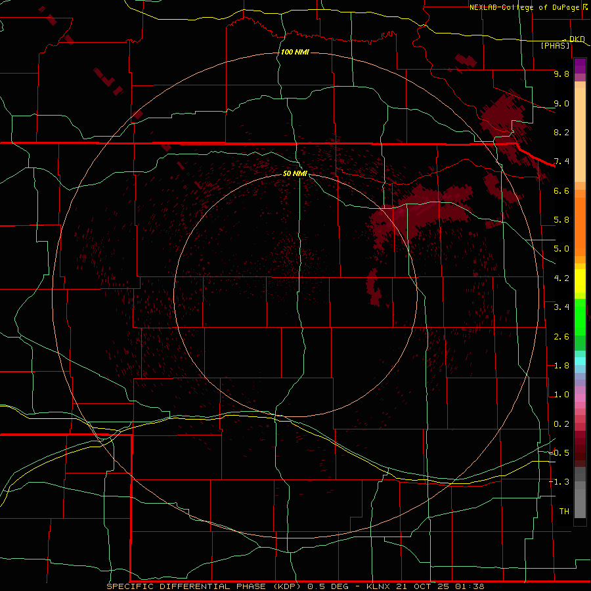Click the 6.6 value on the color scale
The width and height of the screenshot is (591, 591).
click(x=561, y=190)
